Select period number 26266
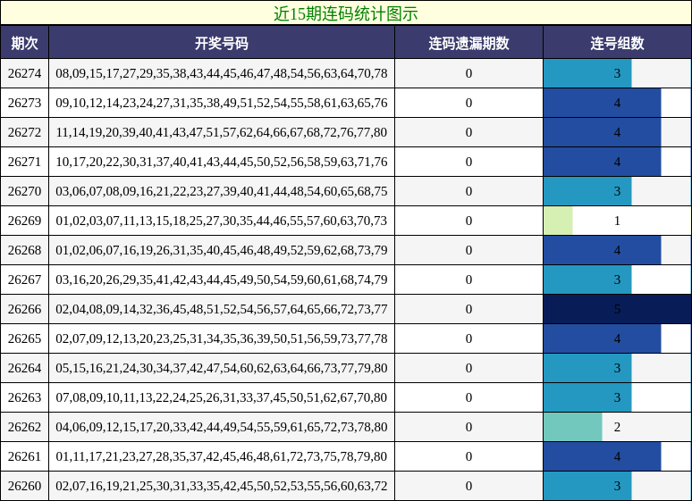This screenshot has width=692, height=501. coord(24,309)
